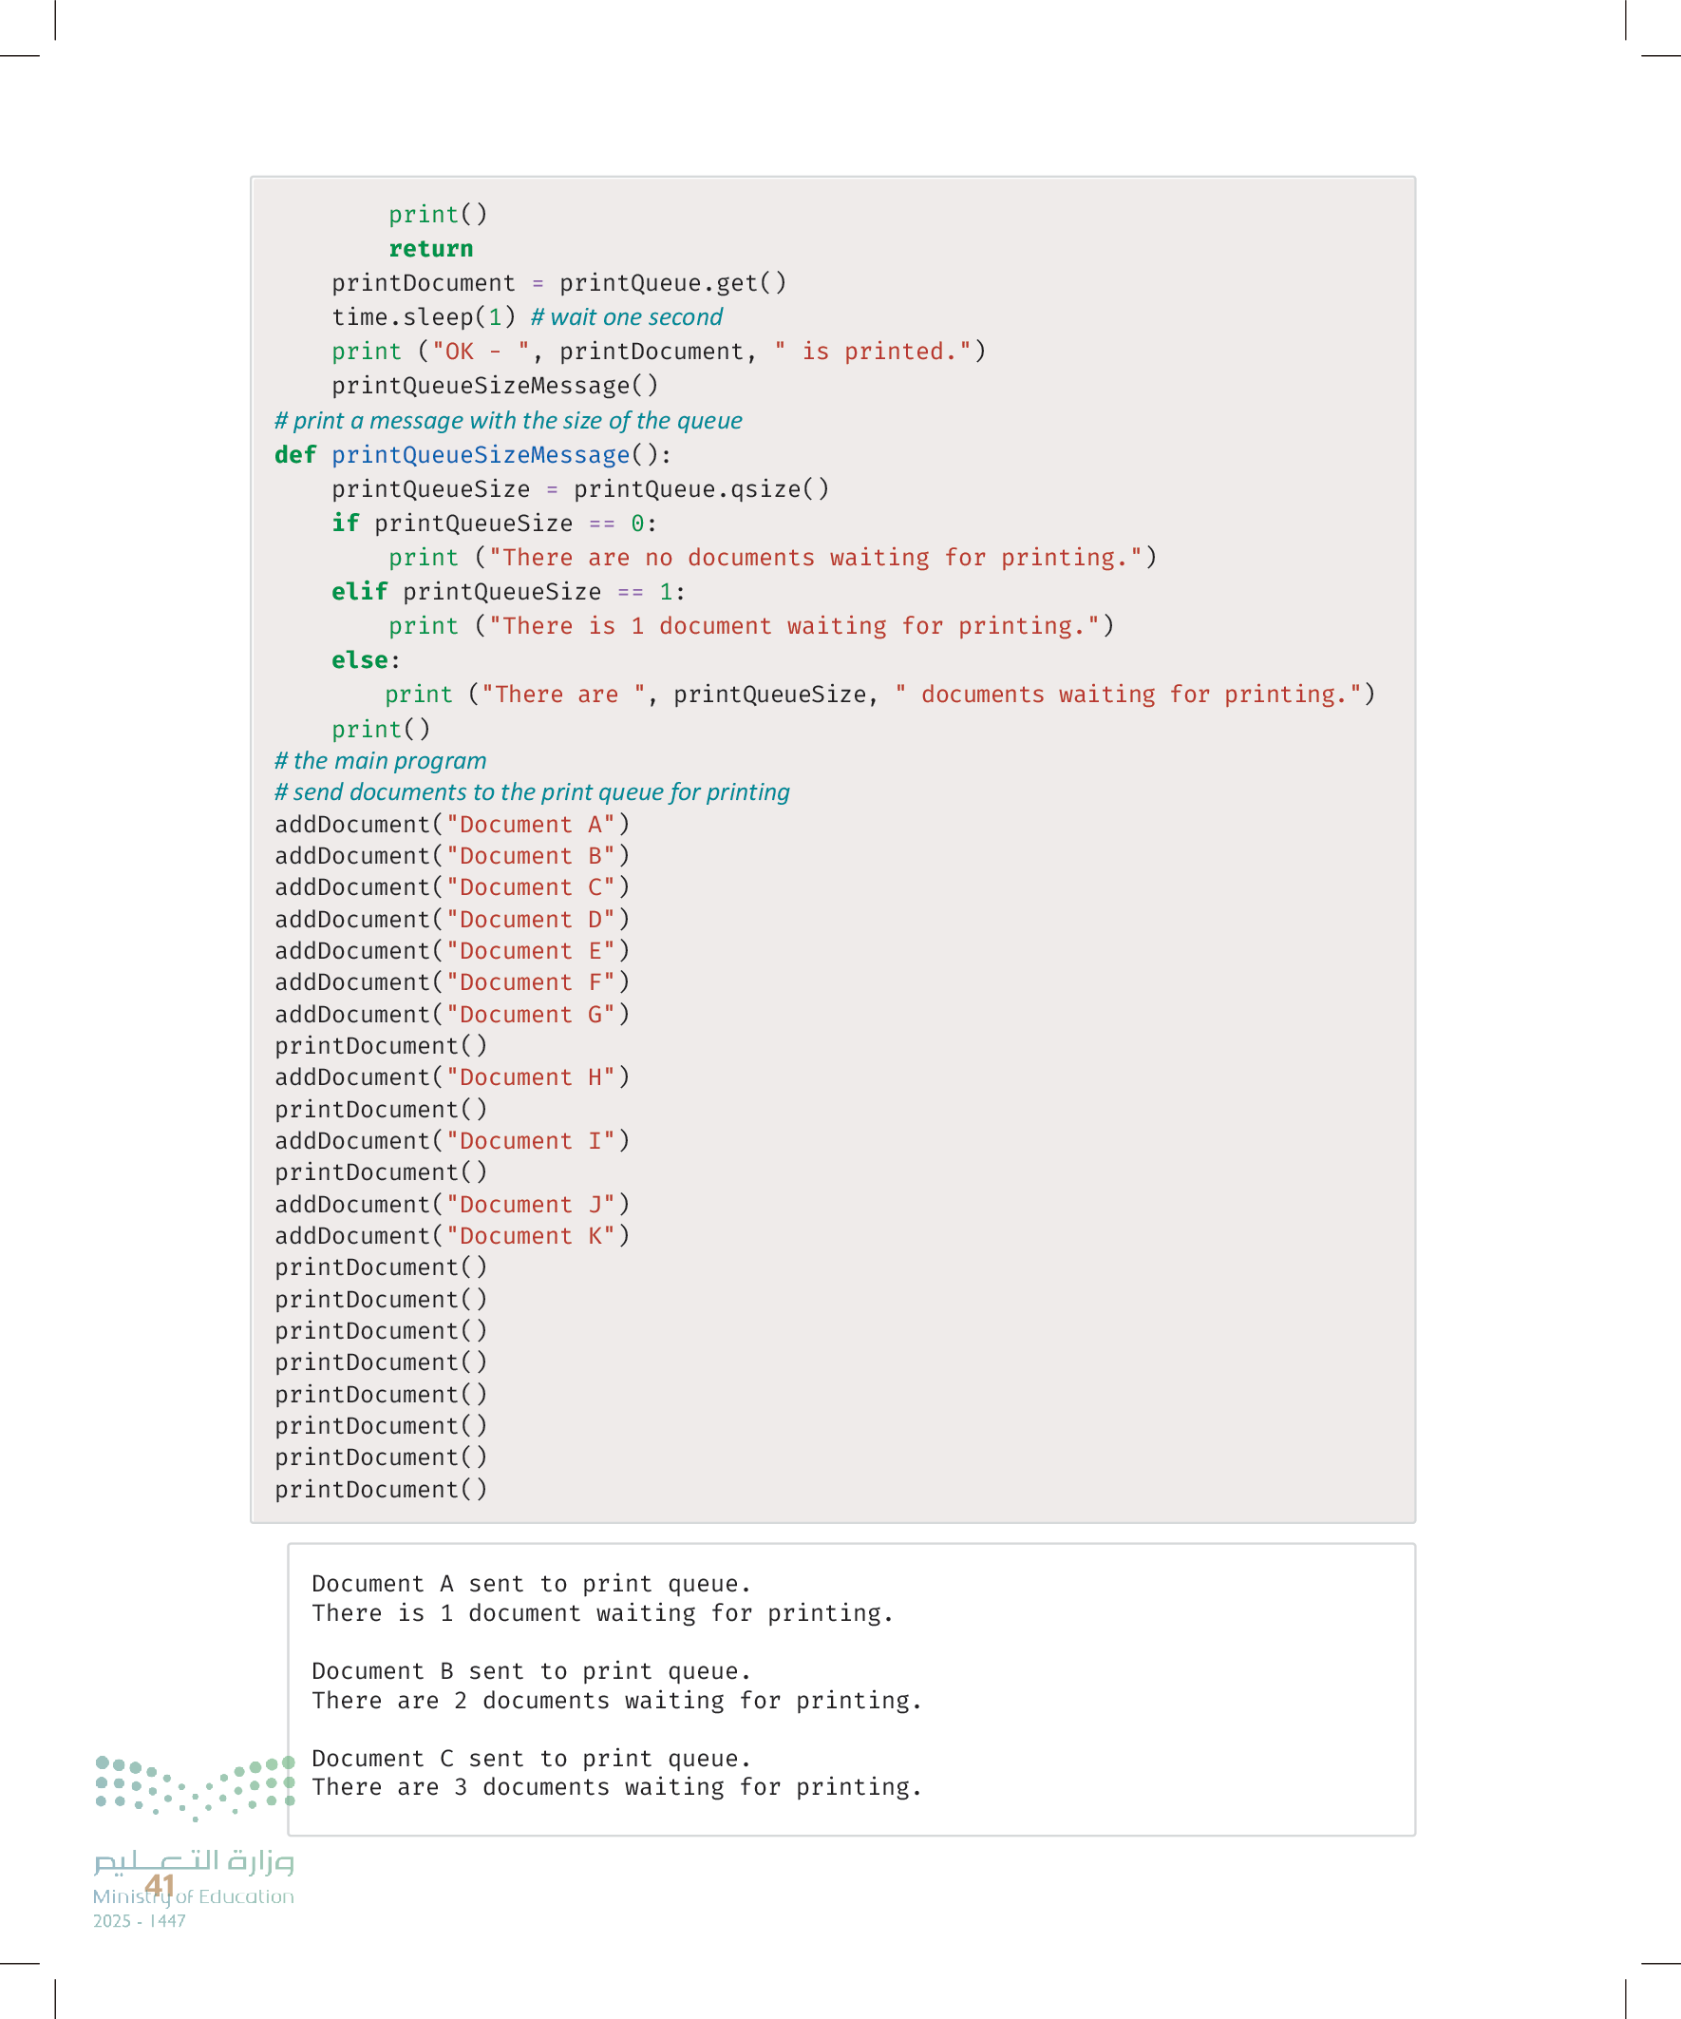Click the addDocument("Document H") line

click(452, 1076)
